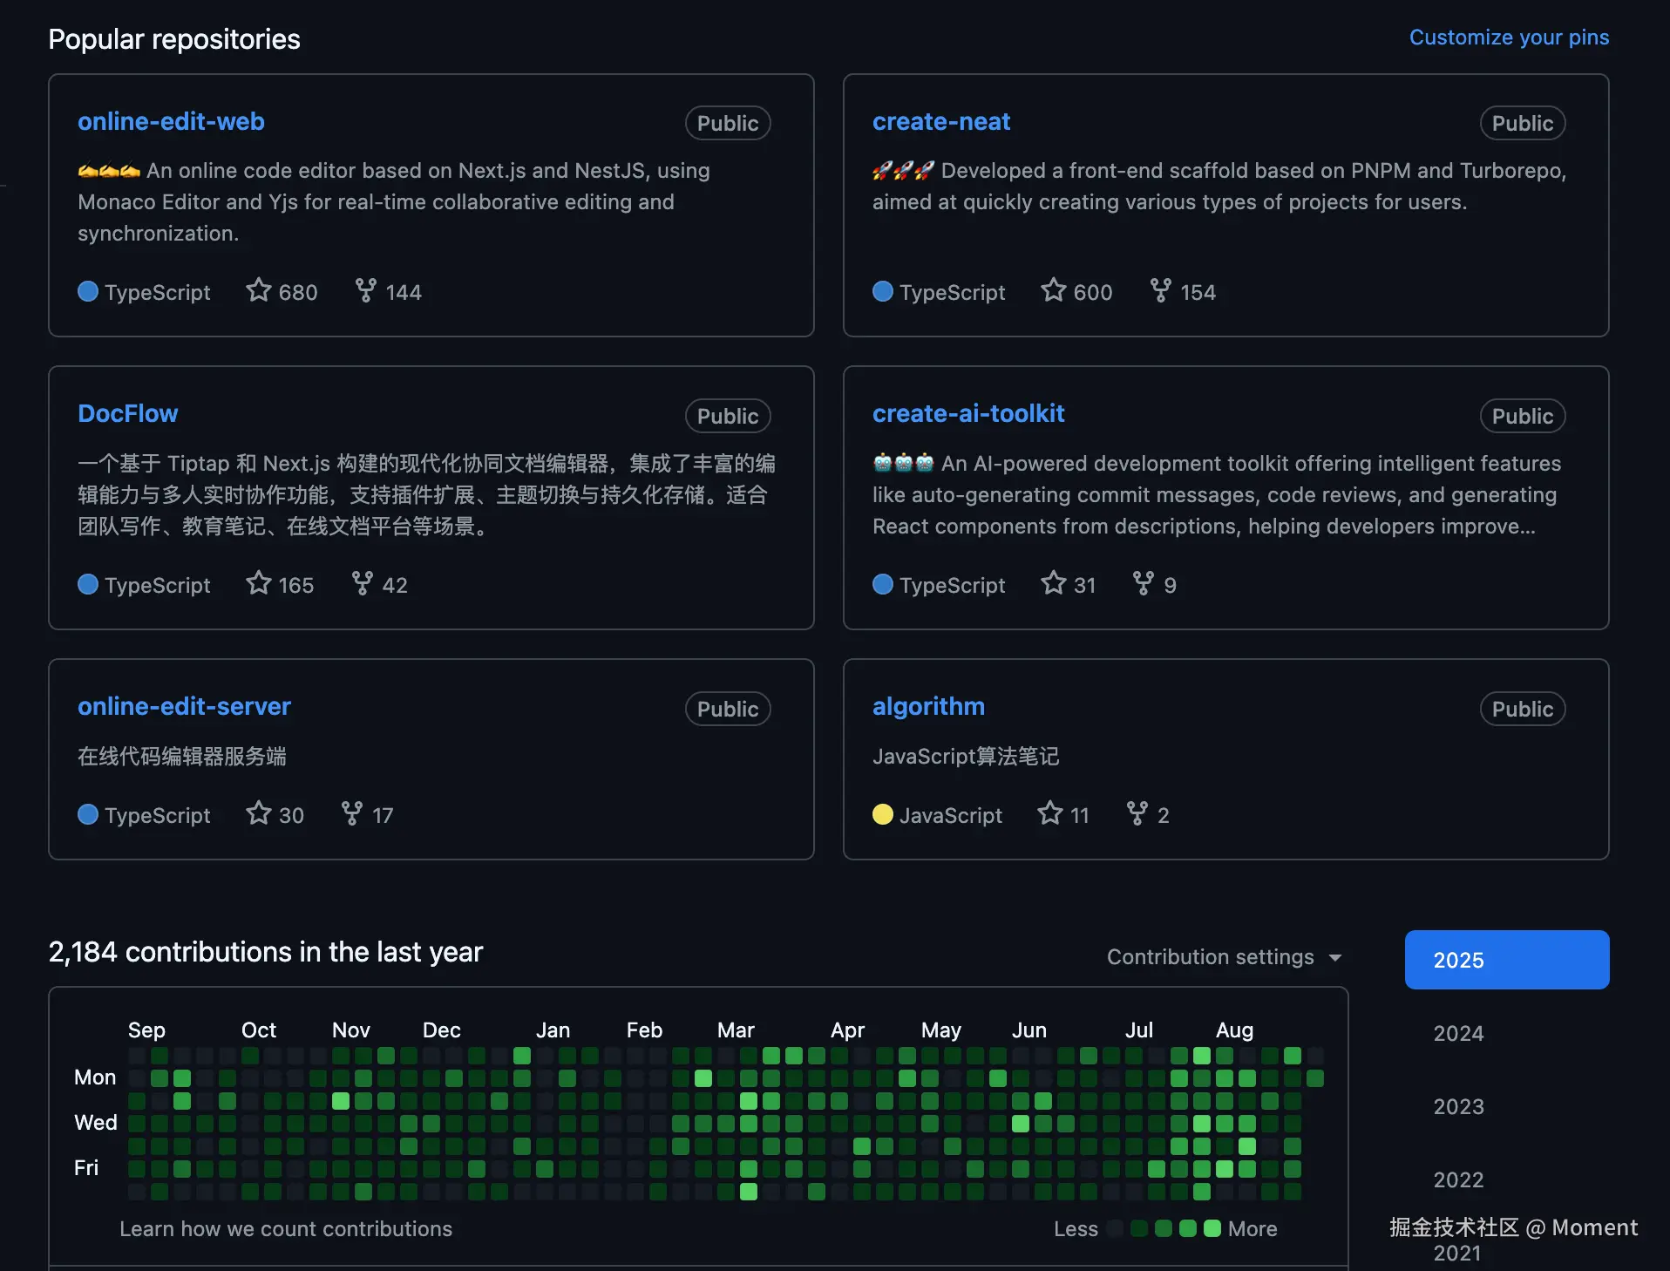The width and height of the screenshot is (1670, 1271).
Task: Click blue TypeScript language dot in online-edit-server
Action: pos(88,814)
